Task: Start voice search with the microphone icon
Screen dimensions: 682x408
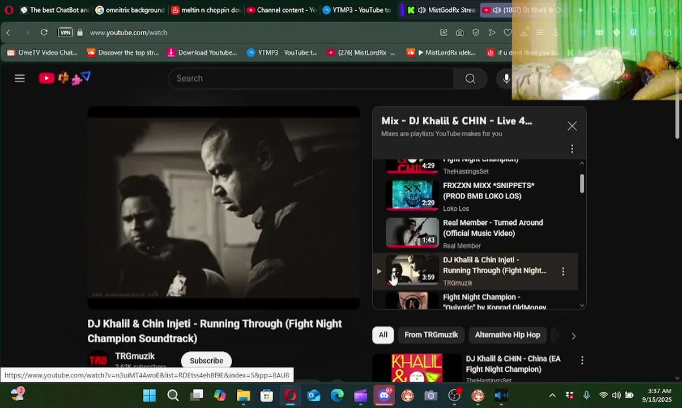Action: [506, 78]
